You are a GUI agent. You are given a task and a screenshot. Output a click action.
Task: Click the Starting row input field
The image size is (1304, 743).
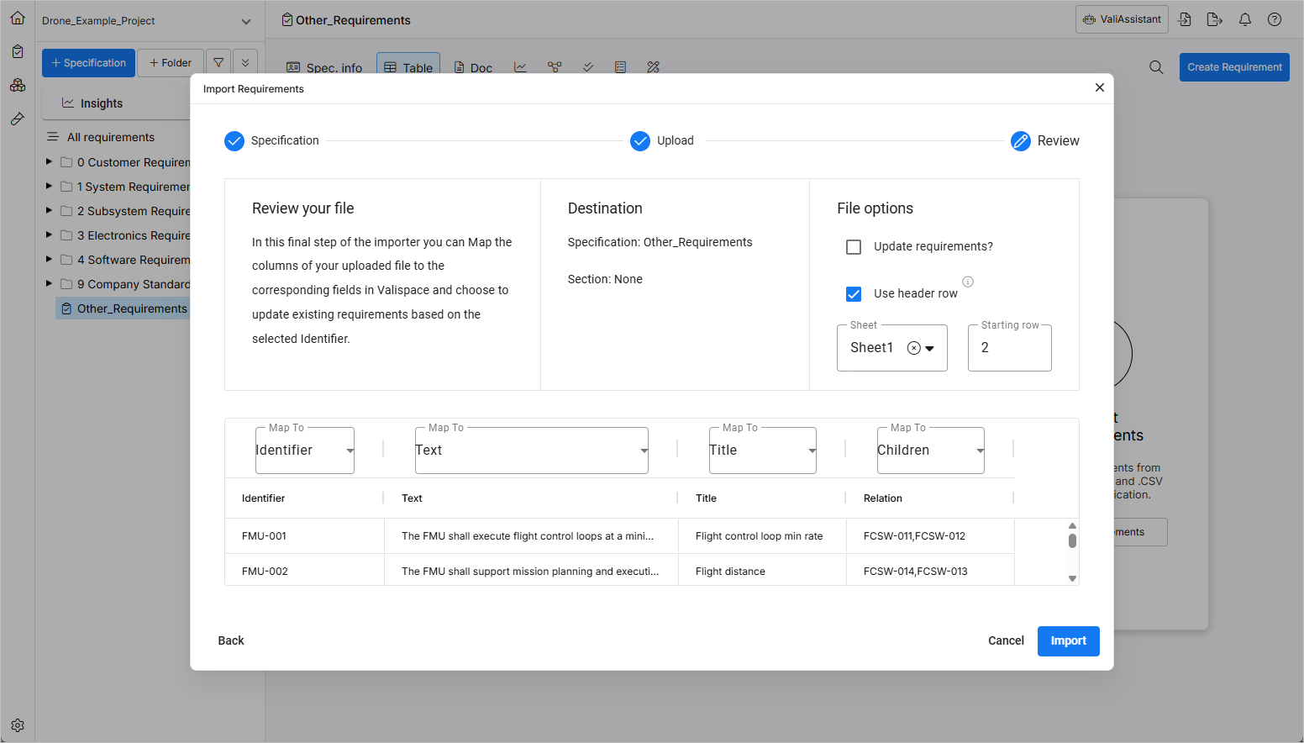(1009, 348)
